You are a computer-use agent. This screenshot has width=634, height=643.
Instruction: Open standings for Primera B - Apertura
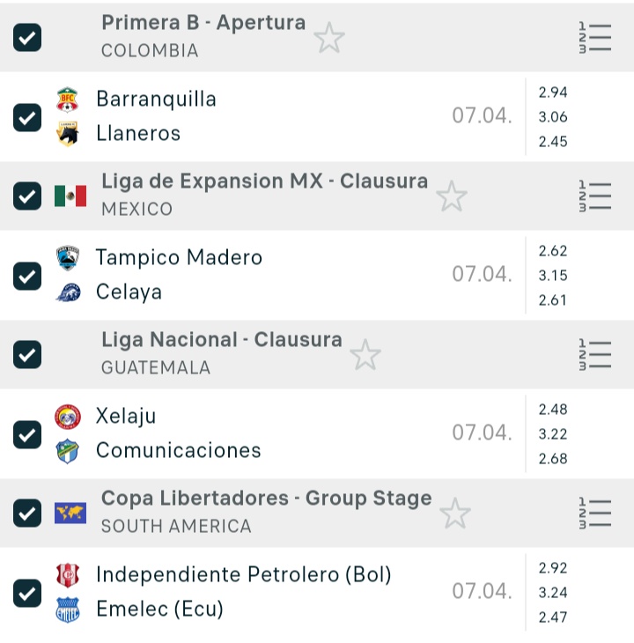595,38
